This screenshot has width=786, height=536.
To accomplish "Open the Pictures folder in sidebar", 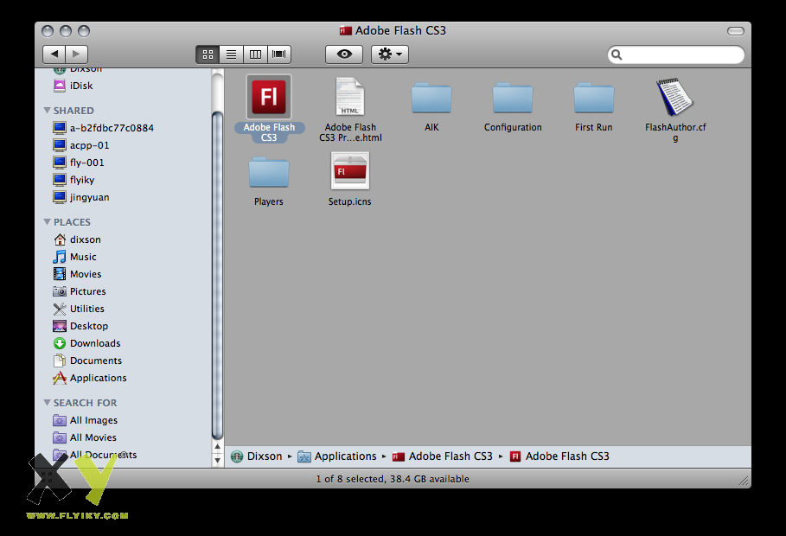I will (80, 291).
